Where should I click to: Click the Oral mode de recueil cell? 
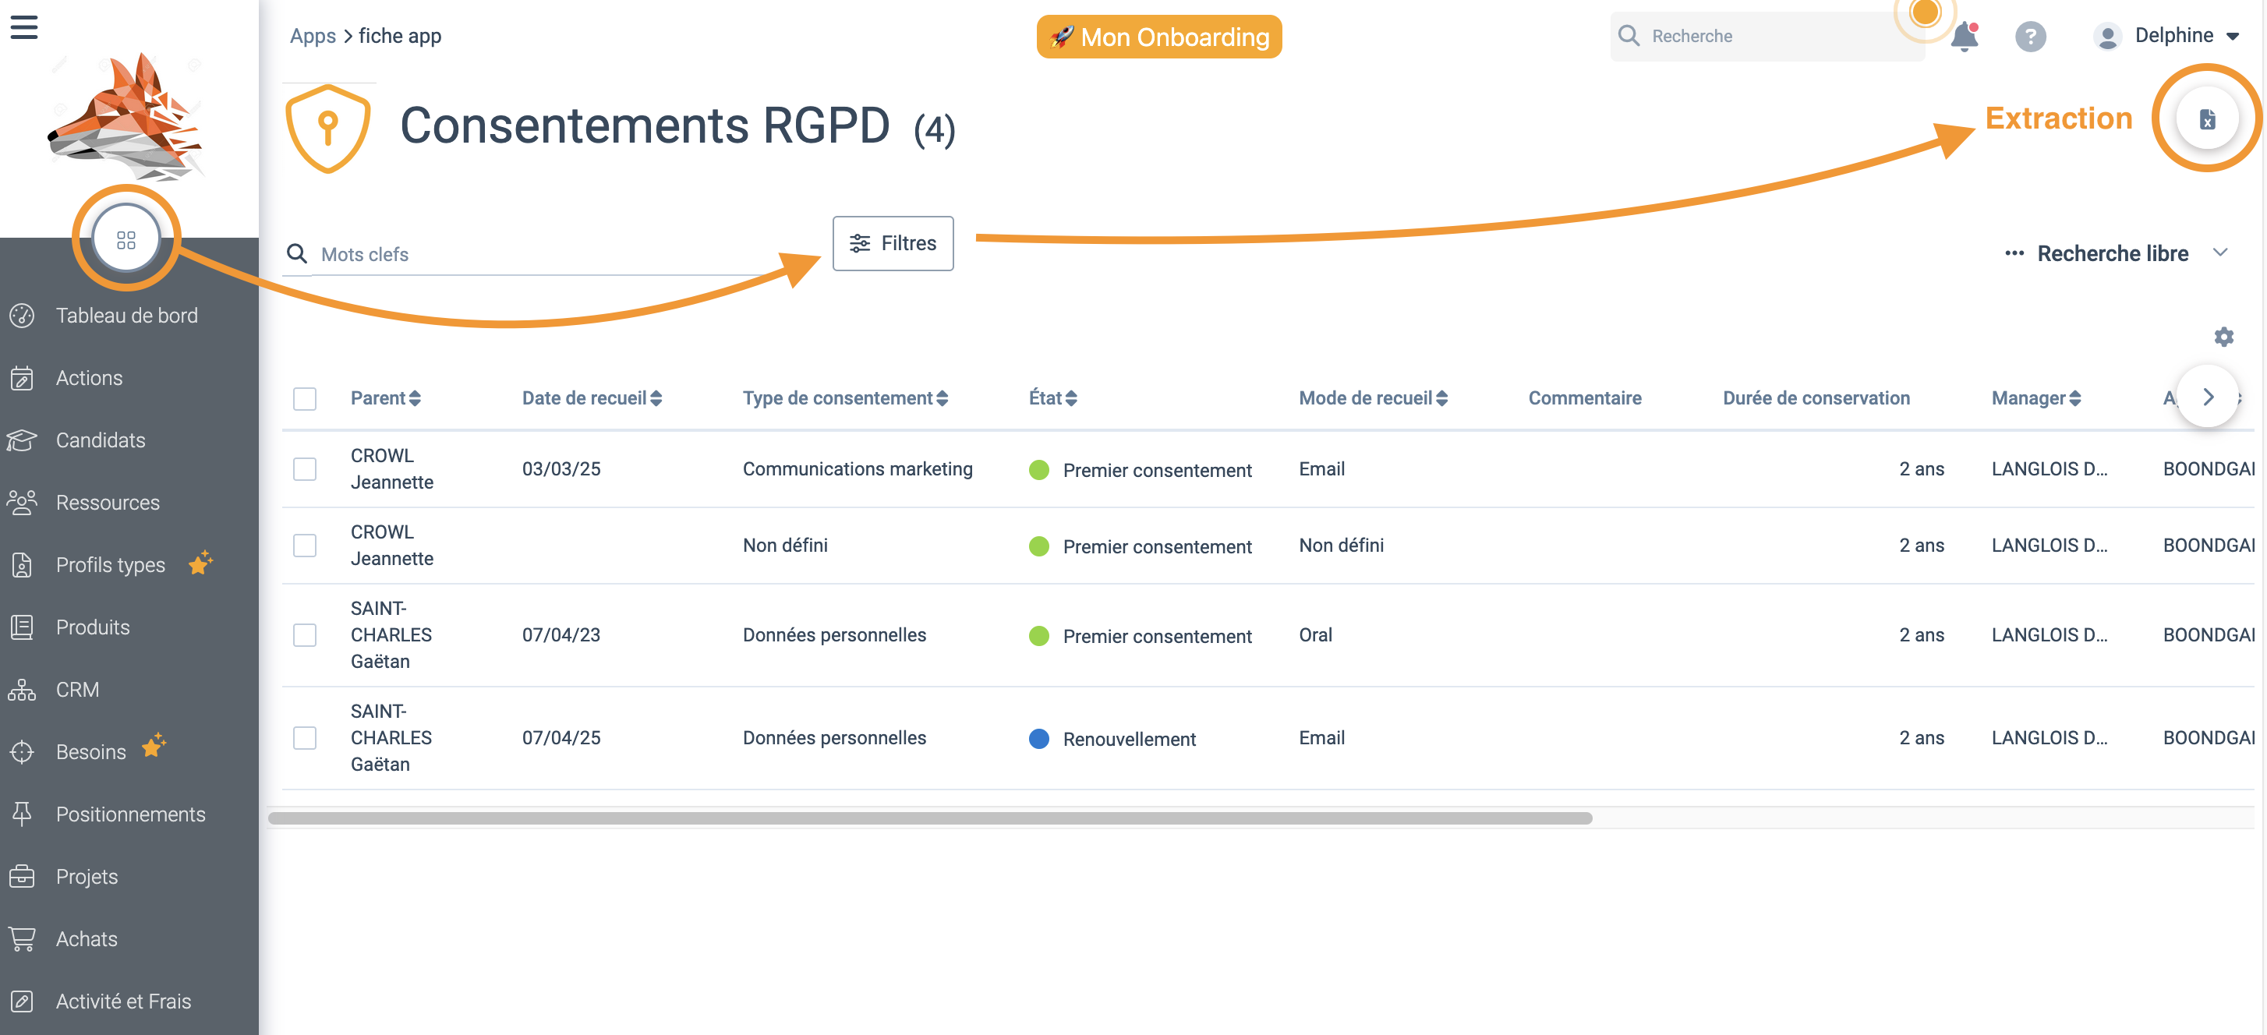(1315, 635)
